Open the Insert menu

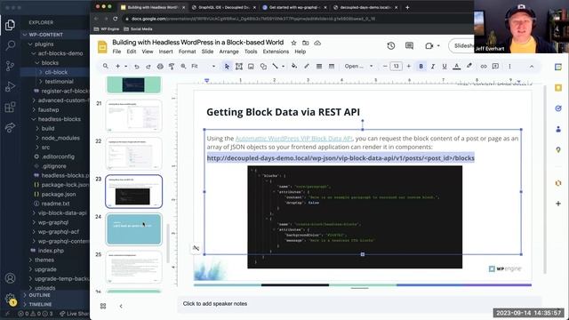[165, 52]
